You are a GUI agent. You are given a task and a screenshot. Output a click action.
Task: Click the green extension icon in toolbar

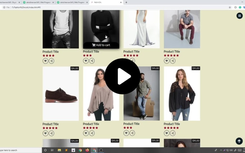tap(240, 7)
